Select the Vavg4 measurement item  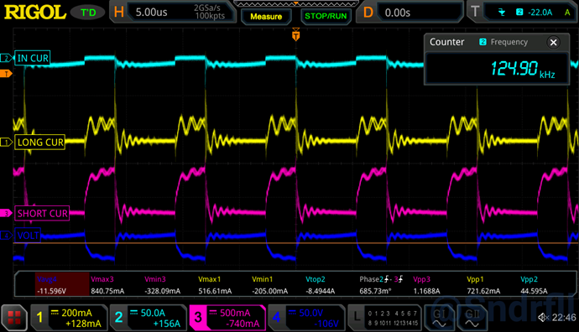pos(62,284)
